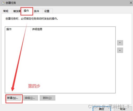Move selected action down with arrow button

[120, 50]
